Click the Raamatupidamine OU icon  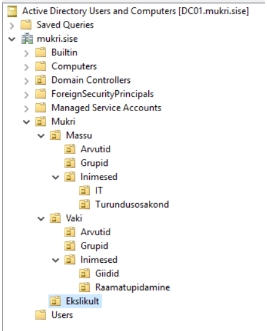pyautogui.click(x=84, y=287)
